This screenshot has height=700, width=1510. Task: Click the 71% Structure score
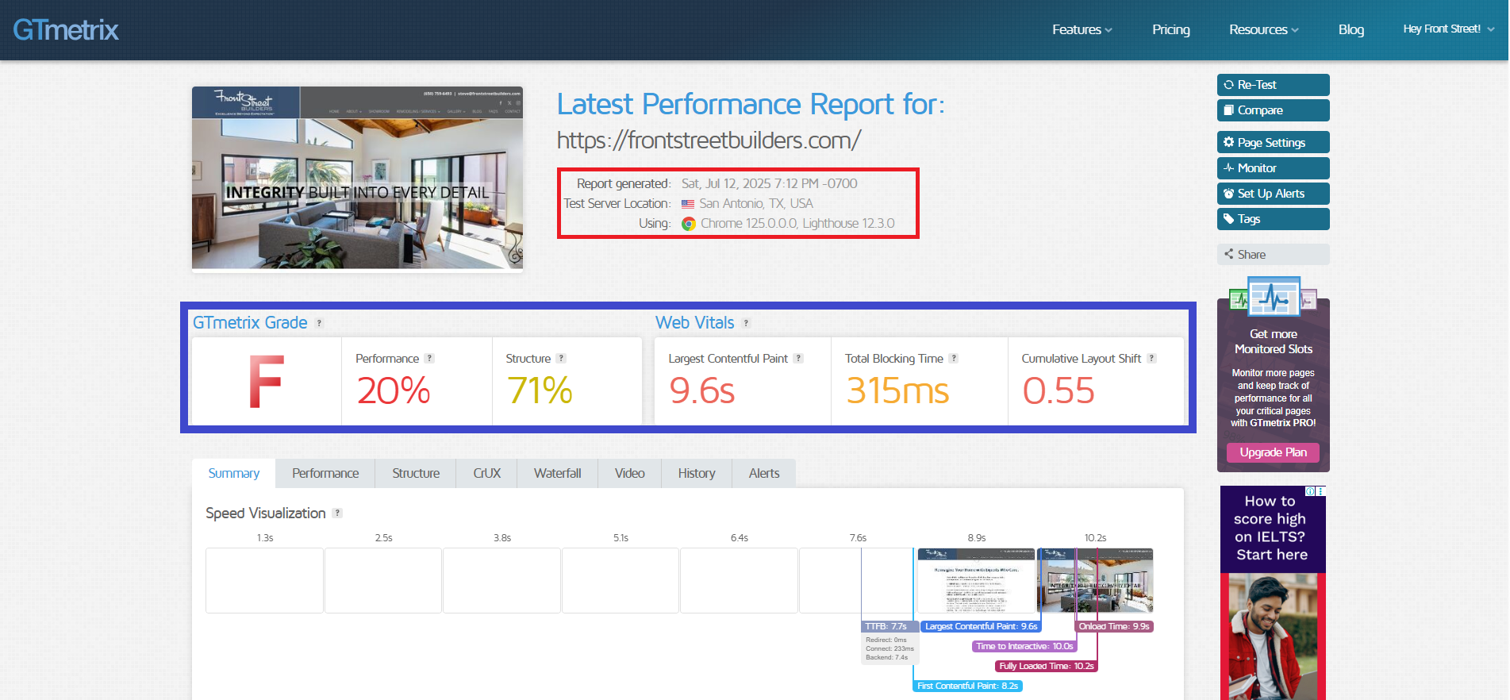[540, 390]
